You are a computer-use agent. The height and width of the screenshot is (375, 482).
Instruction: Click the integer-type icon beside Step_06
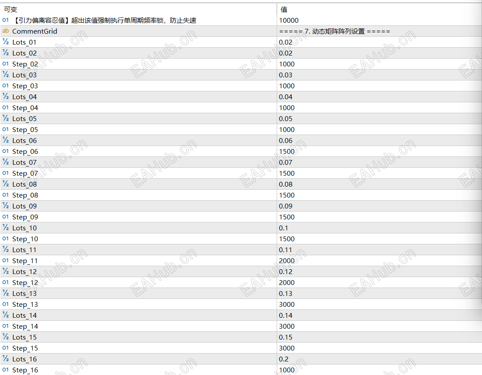pos(6,151)
